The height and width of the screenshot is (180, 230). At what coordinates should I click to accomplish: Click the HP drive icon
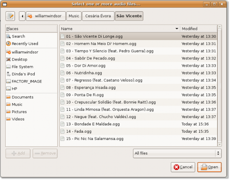click(8, 89)
